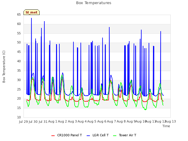Click the Jul 31 x-axis label
This screenshot has width=188, height=141.
coord(43,122)
